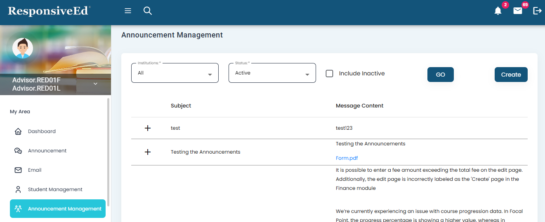This screenshot has height=222, width=545.
Task: Open the mail envelope inbox icon
Action: (x=518, y=11)
